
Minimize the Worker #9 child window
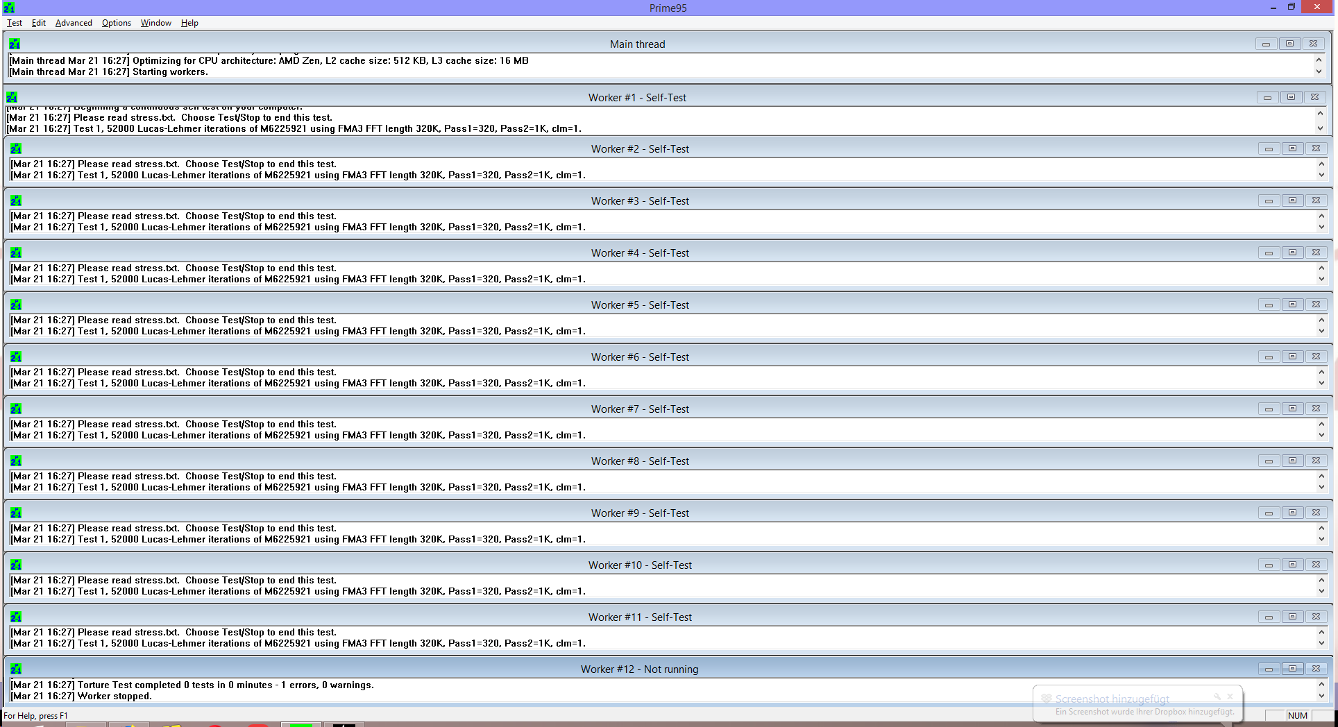click(x=1269, y=513)
